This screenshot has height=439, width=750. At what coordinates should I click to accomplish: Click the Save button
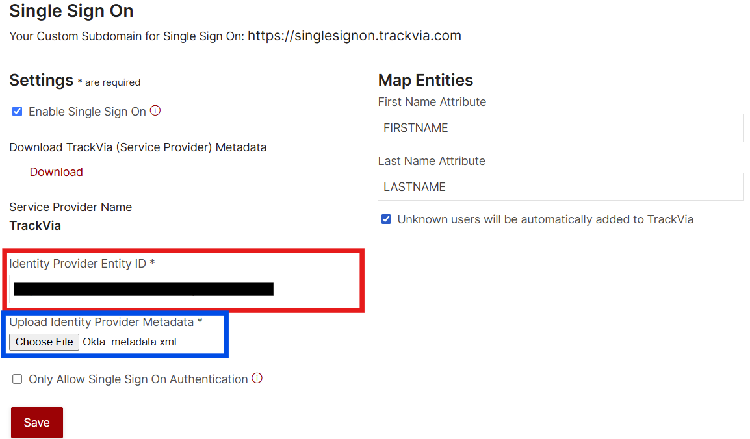37,422
